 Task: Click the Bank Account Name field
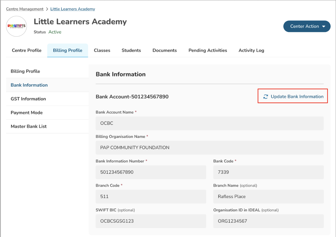tap(209, 123)
